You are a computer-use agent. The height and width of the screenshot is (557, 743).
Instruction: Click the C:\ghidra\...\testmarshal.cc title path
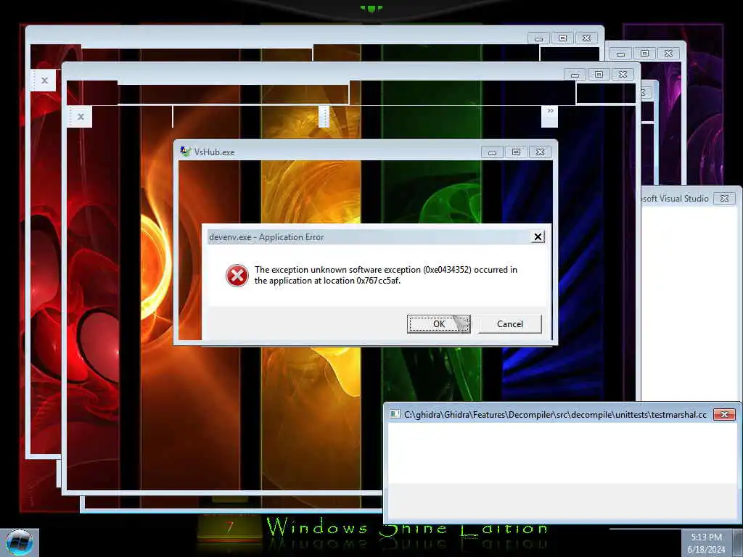555,414
